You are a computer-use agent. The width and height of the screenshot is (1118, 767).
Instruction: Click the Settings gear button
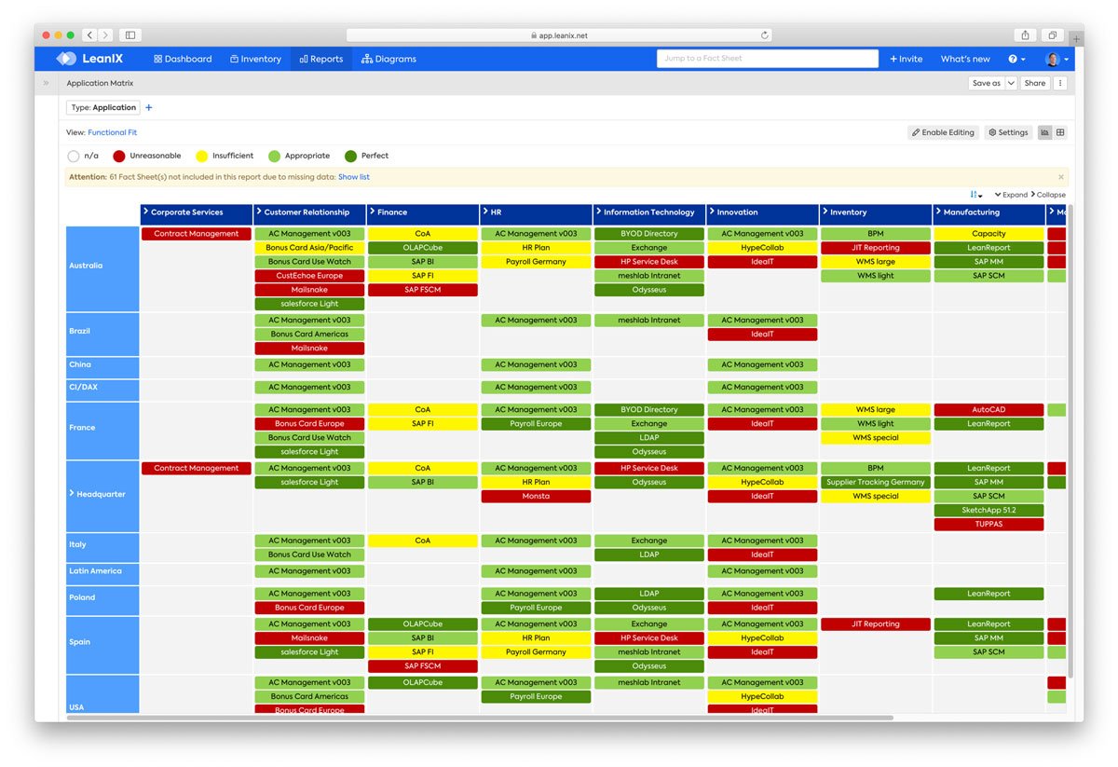click(x=1008, y=132)
